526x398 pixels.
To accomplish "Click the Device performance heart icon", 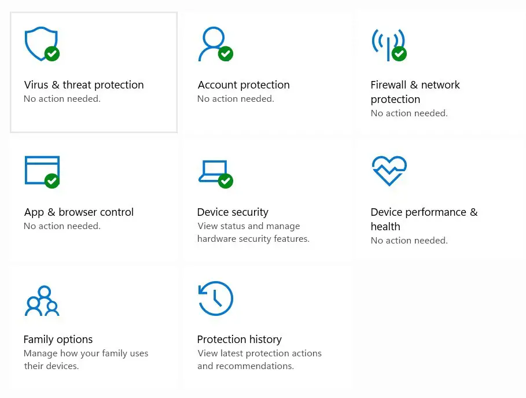I will 389,171.
